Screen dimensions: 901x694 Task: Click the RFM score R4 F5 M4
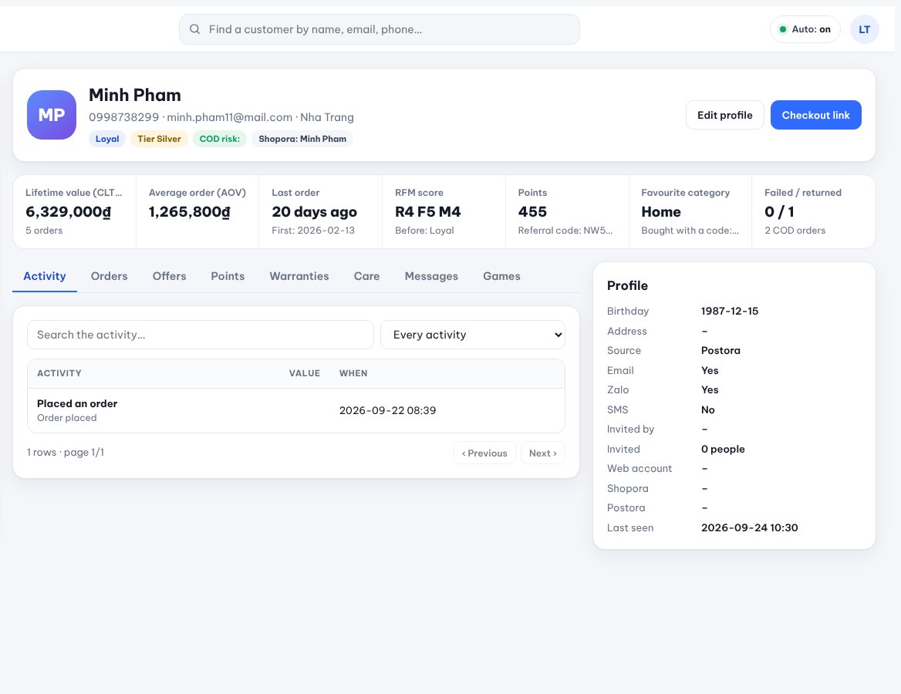(427, 212)
